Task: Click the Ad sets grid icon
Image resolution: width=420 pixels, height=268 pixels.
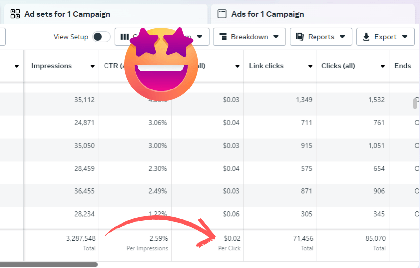Action: 15,14
